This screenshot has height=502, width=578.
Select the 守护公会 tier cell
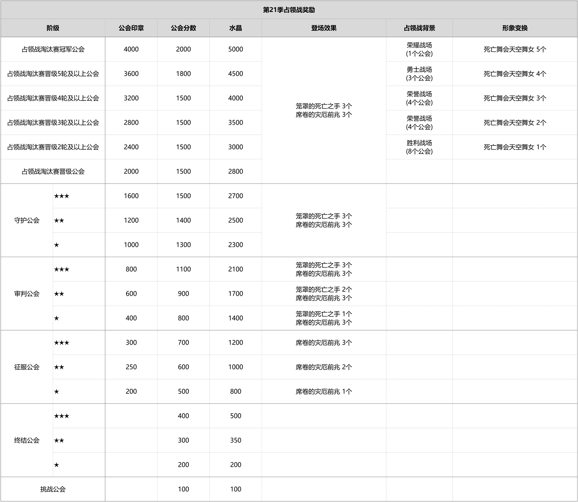pyautogui.click(x=27, y=221)
